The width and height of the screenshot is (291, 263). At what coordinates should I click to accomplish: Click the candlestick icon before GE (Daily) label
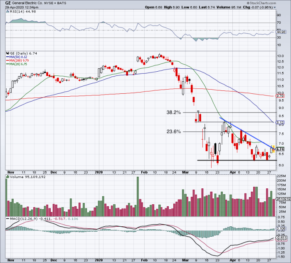(x=7, y=53)
